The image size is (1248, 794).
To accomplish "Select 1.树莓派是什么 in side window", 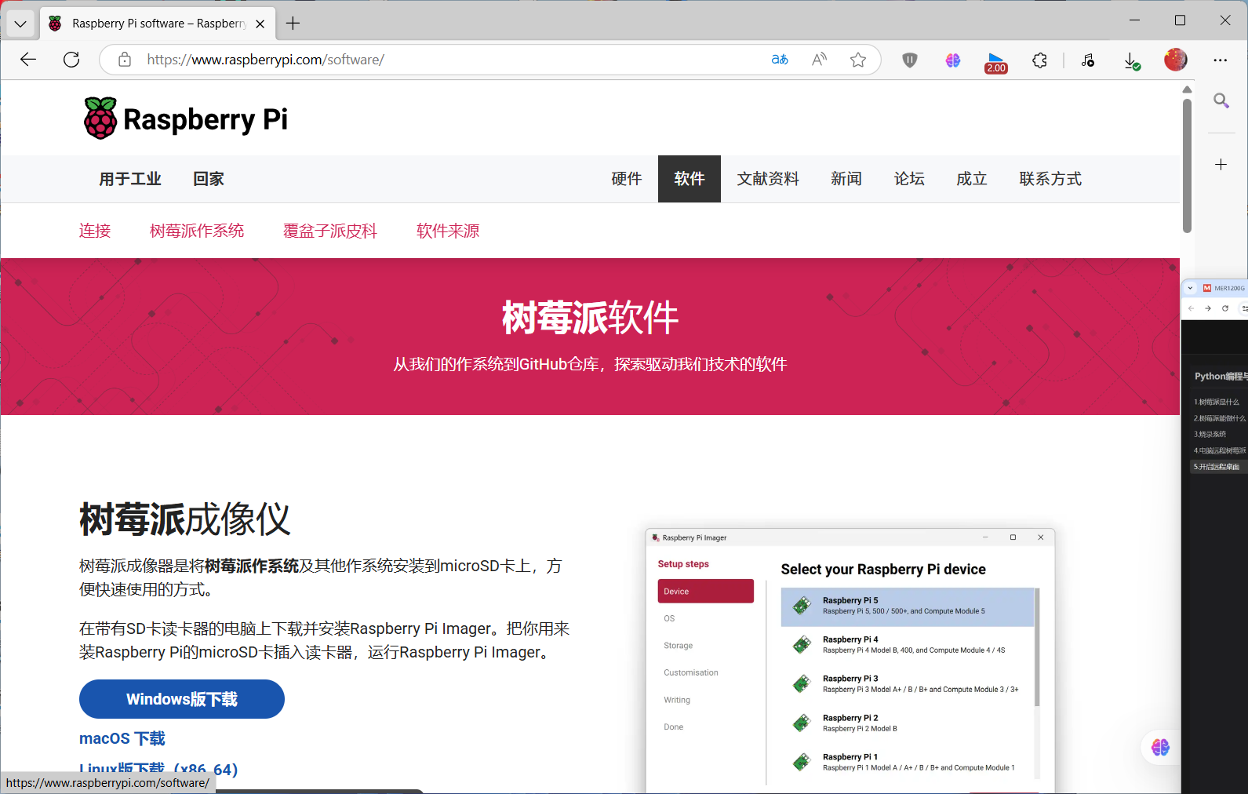I will click(1217, 402).
